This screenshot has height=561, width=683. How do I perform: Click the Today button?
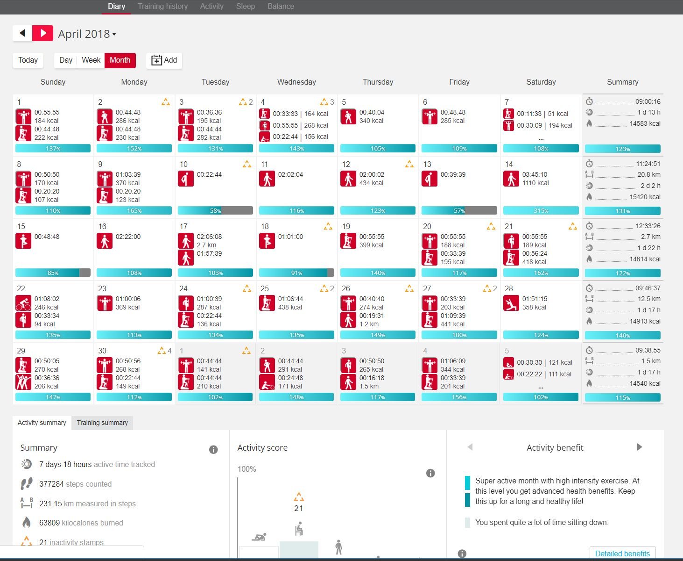pos(28,60)
